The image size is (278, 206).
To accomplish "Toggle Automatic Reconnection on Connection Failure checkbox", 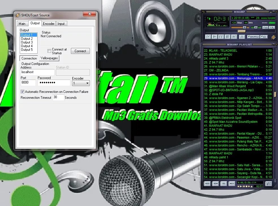I will click(x=22, y=92).
